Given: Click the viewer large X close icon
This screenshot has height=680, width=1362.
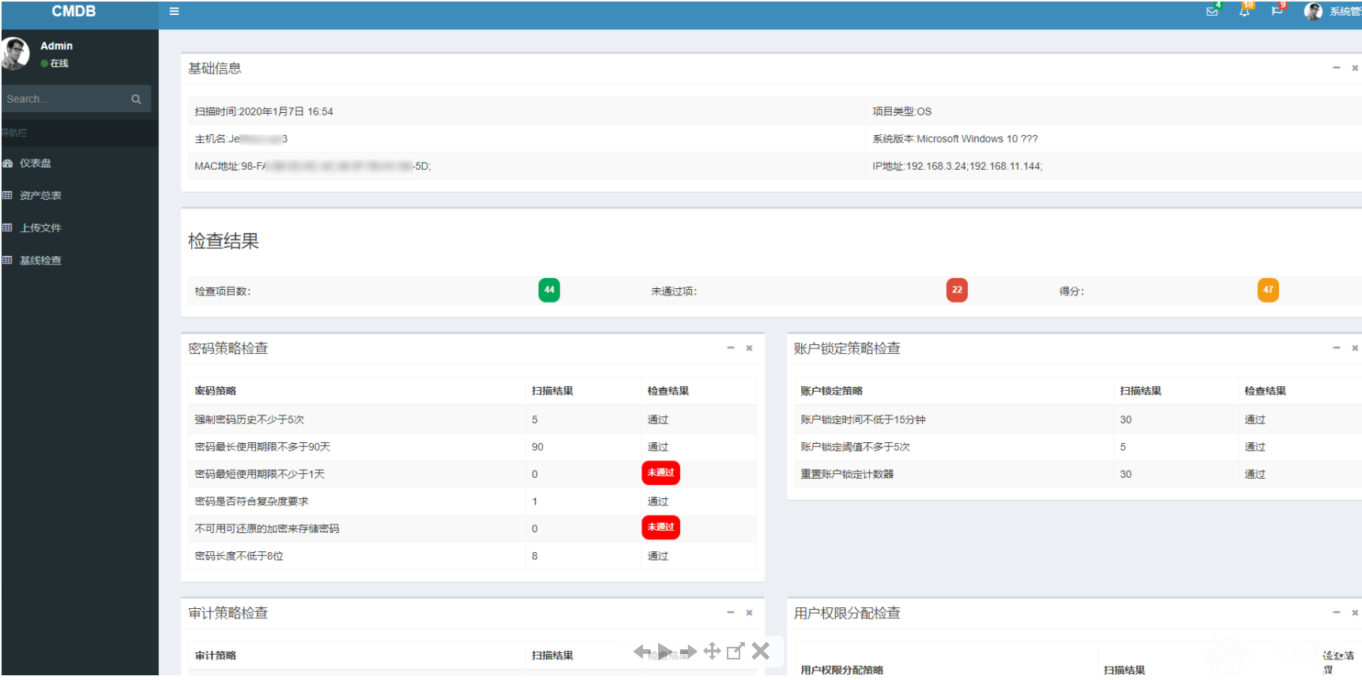Looking at the screenshot, I should pos(761,651).
